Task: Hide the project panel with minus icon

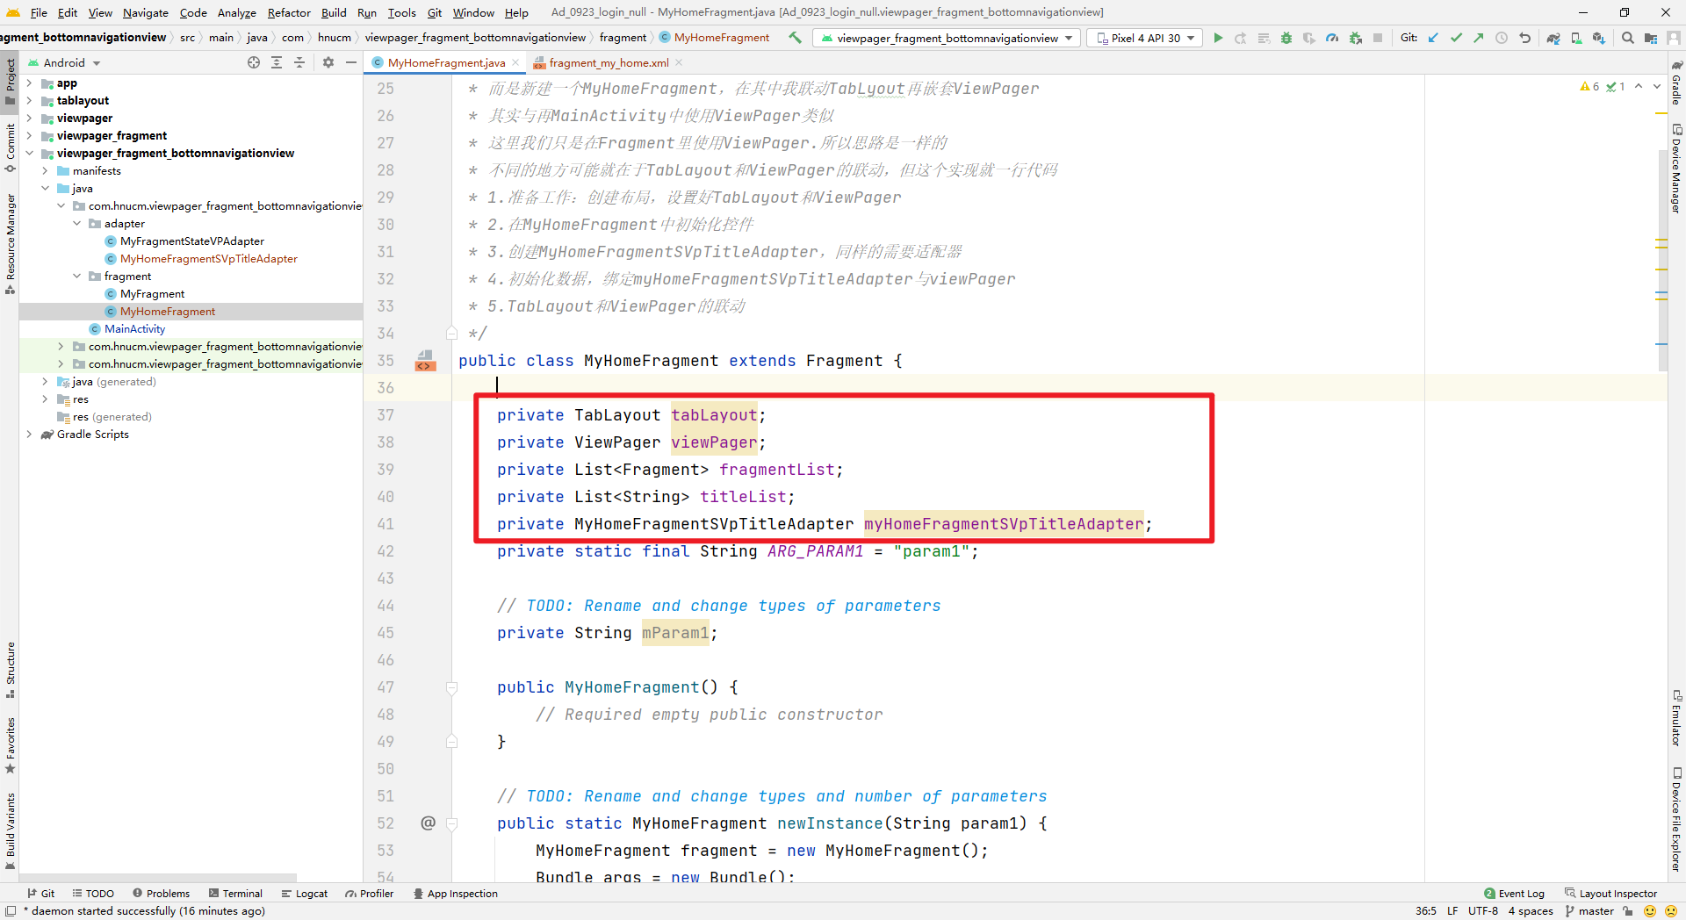Action: pyautogui.click(x=351, y=62)
